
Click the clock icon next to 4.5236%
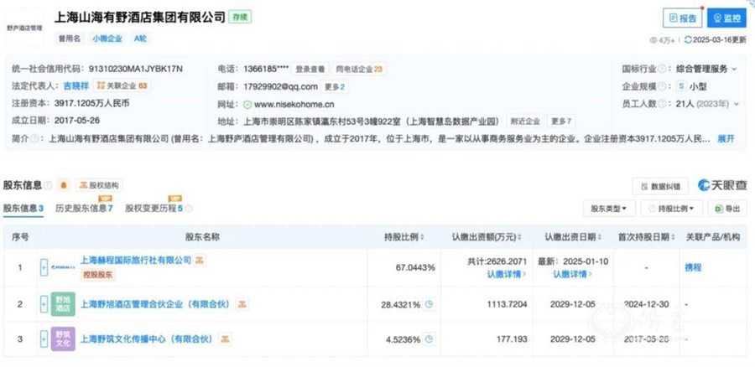click(429, 339)
